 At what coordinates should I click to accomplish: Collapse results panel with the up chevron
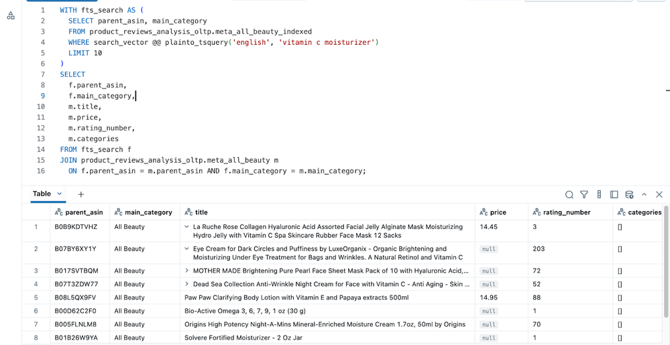point(644,194)
